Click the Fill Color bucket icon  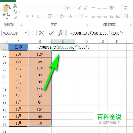(x=61, y=16)
